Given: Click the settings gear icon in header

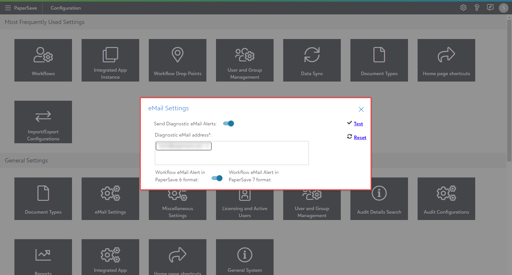Looking at the screenshot, I should click(463, 8).
